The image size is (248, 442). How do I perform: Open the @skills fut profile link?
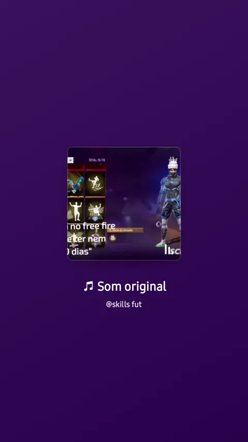coord(124,304)
